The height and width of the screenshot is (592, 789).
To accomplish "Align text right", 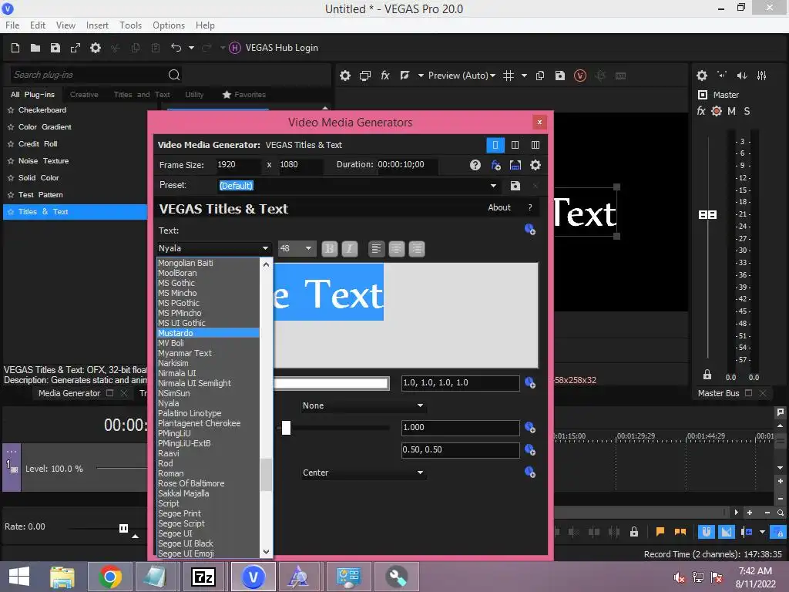I will pyautogui.click(x=417, y=249).
